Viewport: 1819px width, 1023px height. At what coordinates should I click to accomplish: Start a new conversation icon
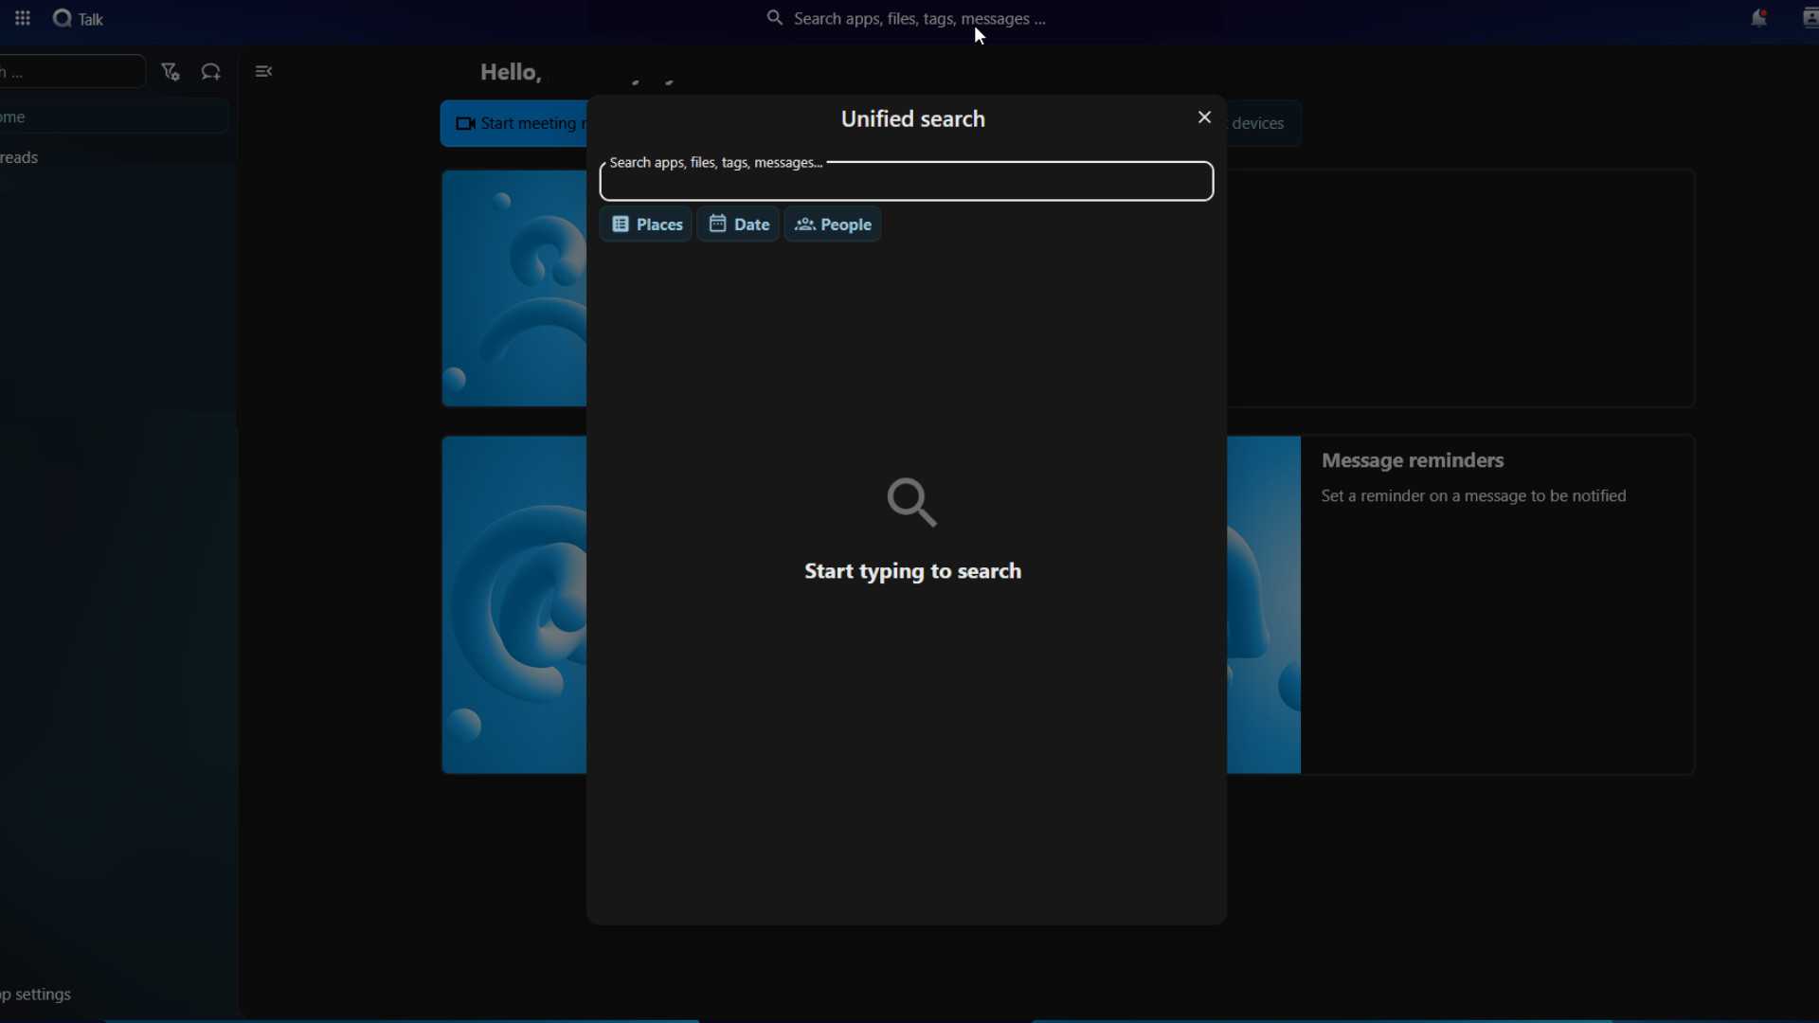tap(212, 73)
